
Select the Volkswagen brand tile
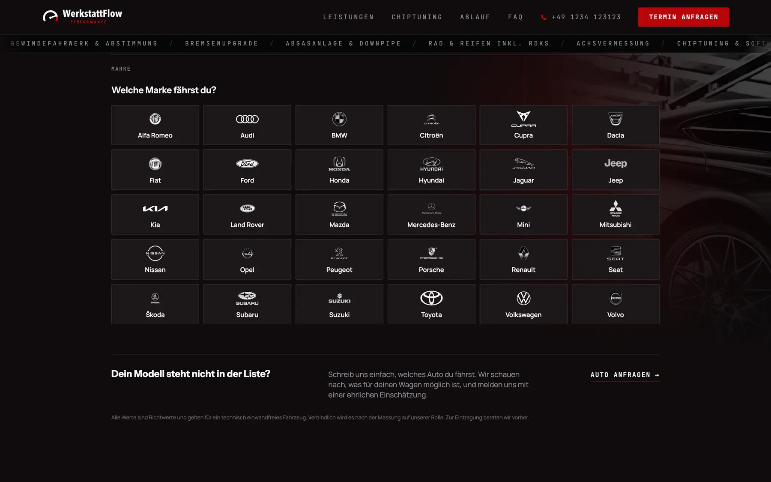point(523,304)
